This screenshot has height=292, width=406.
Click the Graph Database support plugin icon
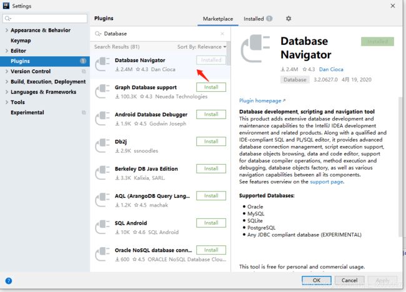(x=102, y=91)
